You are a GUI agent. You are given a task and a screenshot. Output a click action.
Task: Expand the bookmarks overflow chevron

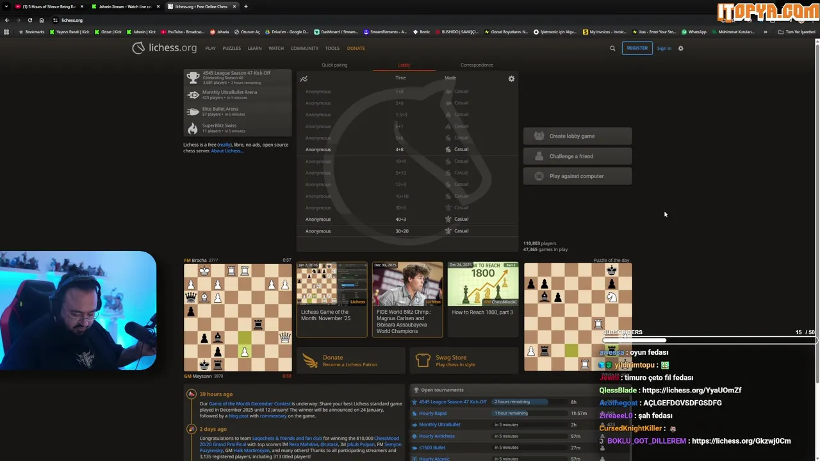click(765, 31)
